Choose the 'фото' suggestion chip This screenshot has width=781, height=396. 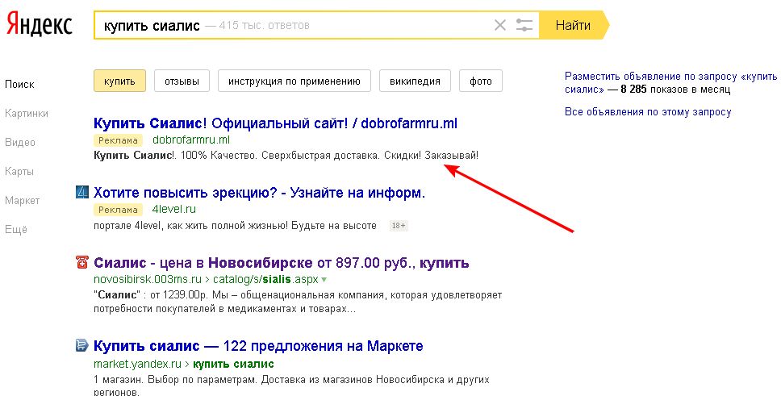click(480, 81)
